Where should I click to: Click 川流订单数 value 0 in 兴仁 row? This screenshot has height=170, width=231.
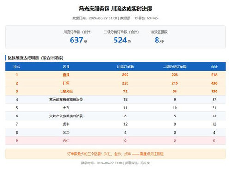point(125,140)
